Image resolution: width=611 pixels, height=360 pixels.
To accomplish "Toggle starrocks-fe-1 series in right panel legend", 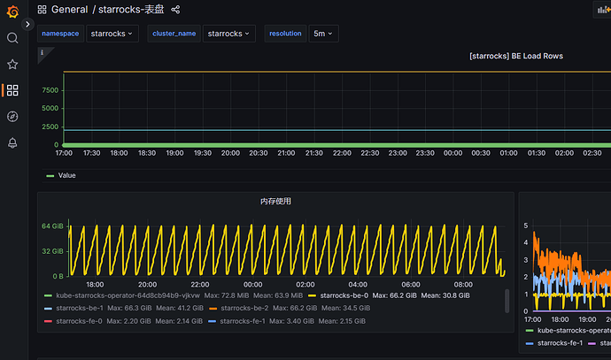I will point(560,343).
